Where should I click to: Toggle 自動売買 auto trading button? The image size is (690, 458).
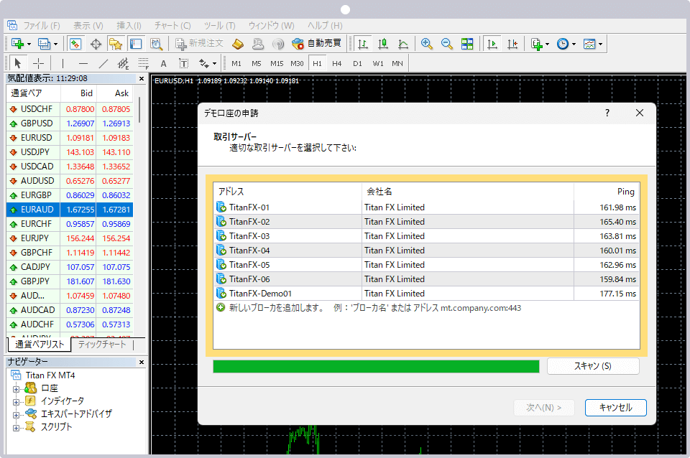(316, 44)
